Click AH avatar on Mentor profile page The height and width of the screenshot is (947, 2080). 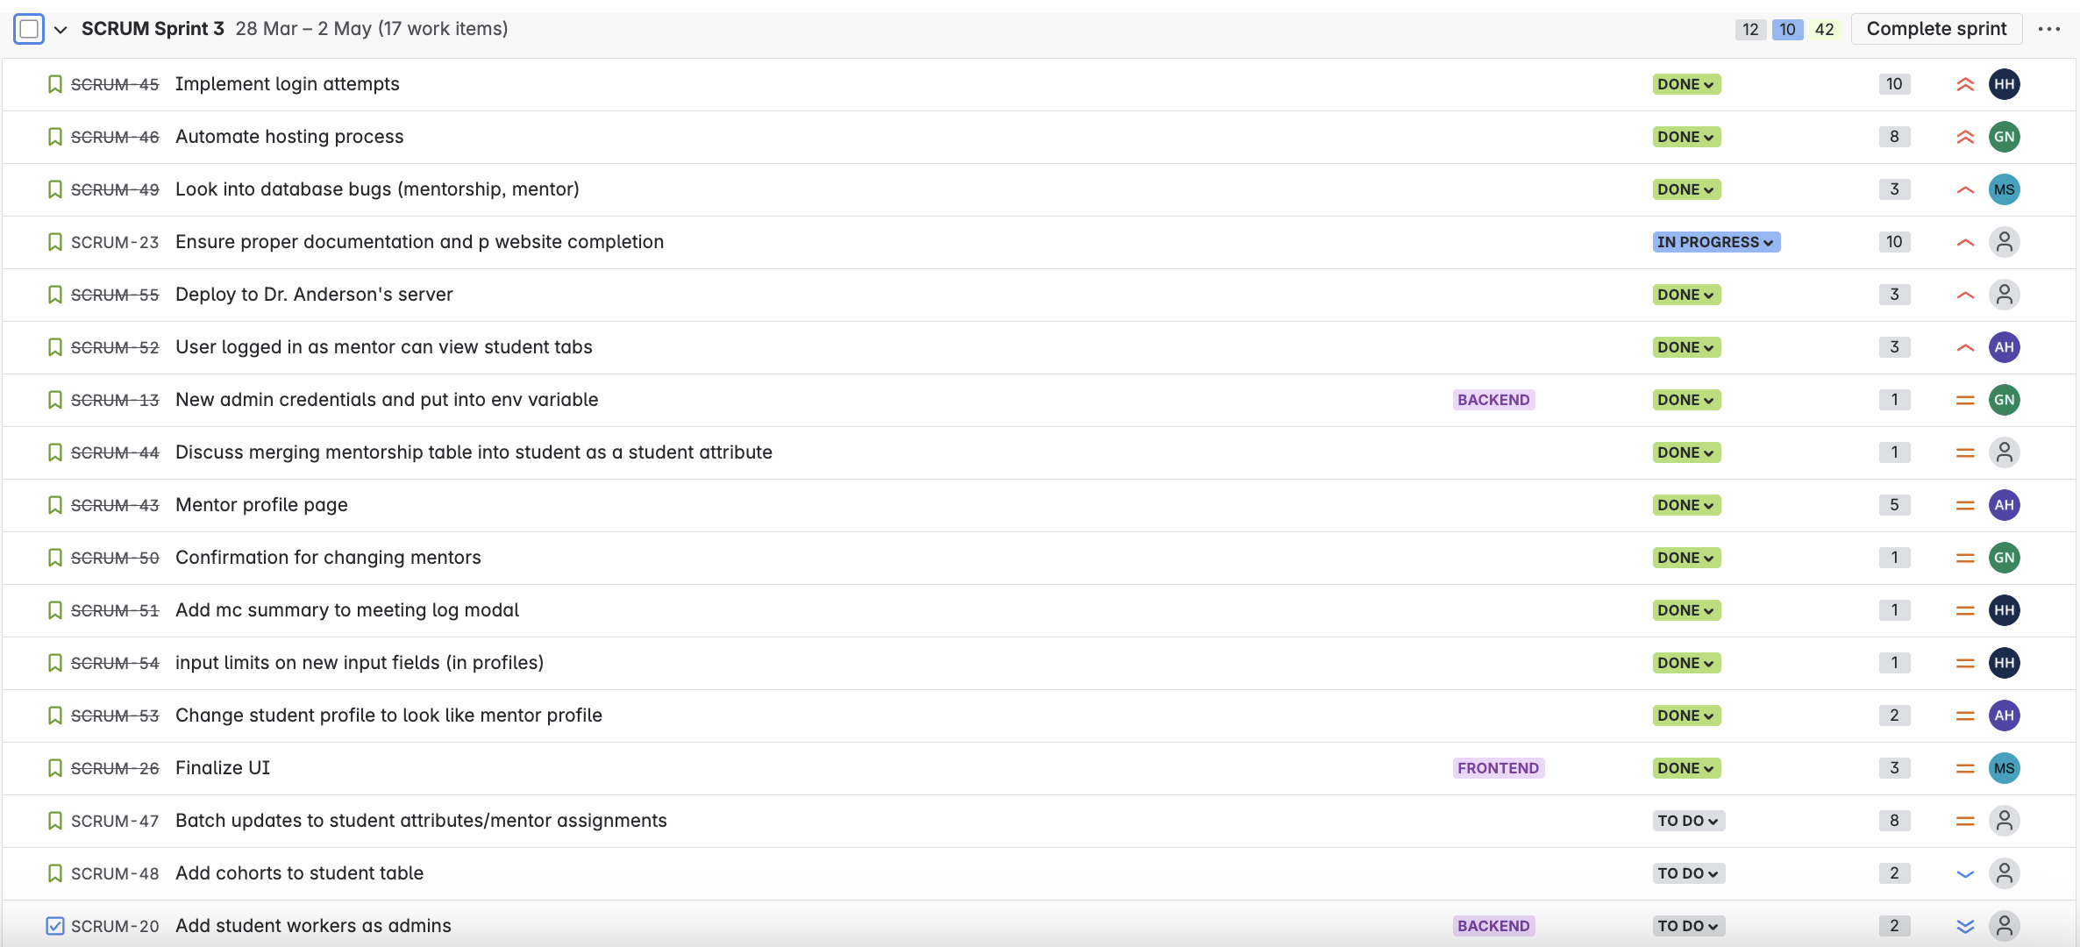2005,505
